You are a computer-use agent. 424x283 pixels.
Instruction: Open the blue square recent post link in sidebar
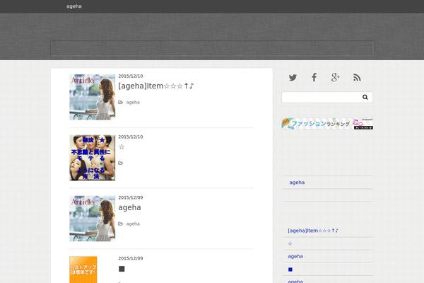(290, 270)
